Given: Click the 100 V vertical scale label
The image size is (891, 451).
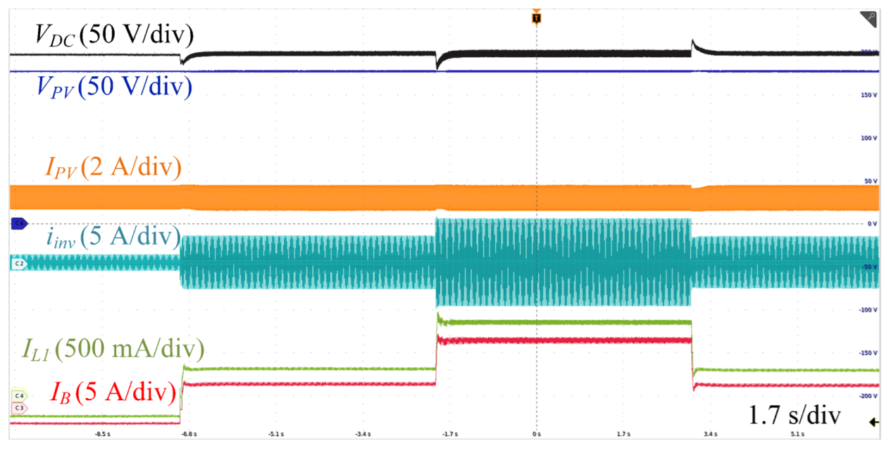Looking at the screenshot, I should (x=870, y=138).
